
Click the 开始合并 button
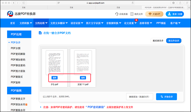point(167,97)
